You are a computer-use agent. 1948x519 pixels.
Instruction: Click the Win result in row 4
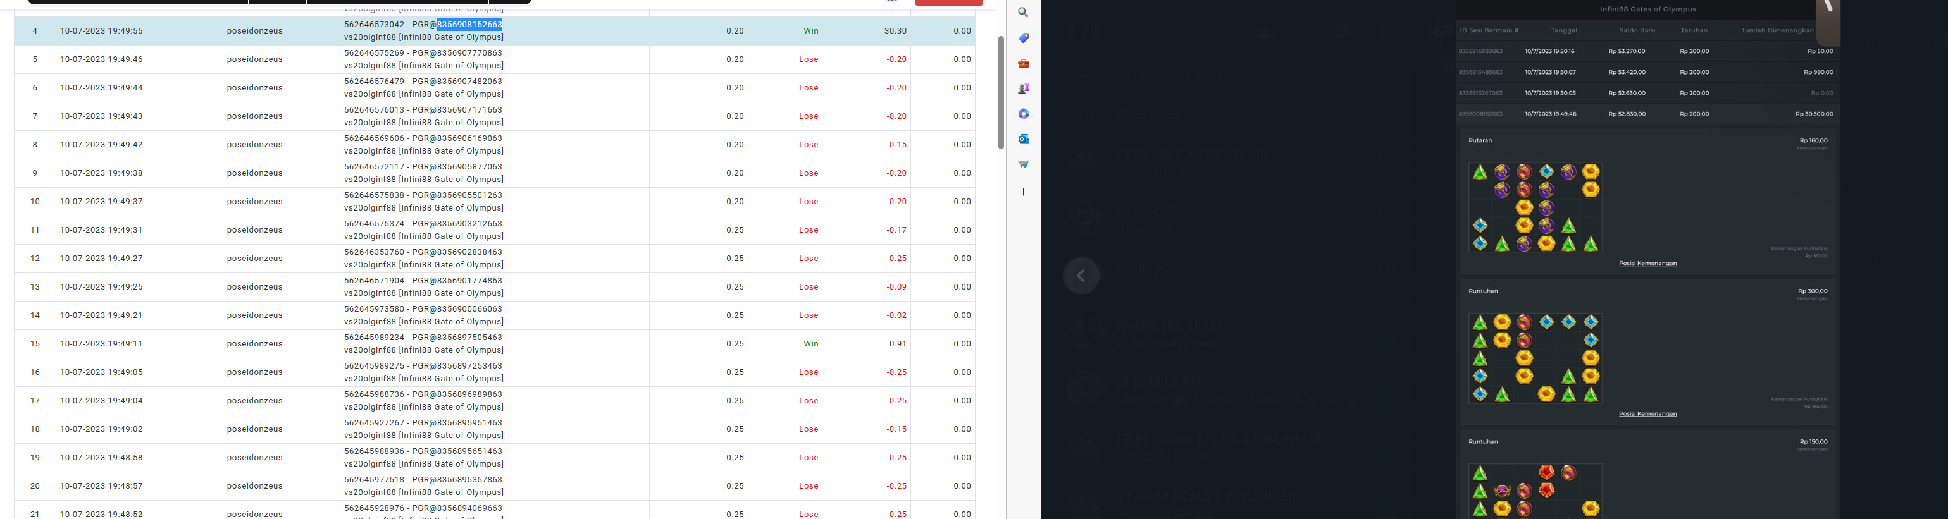[x=810, y=31]
